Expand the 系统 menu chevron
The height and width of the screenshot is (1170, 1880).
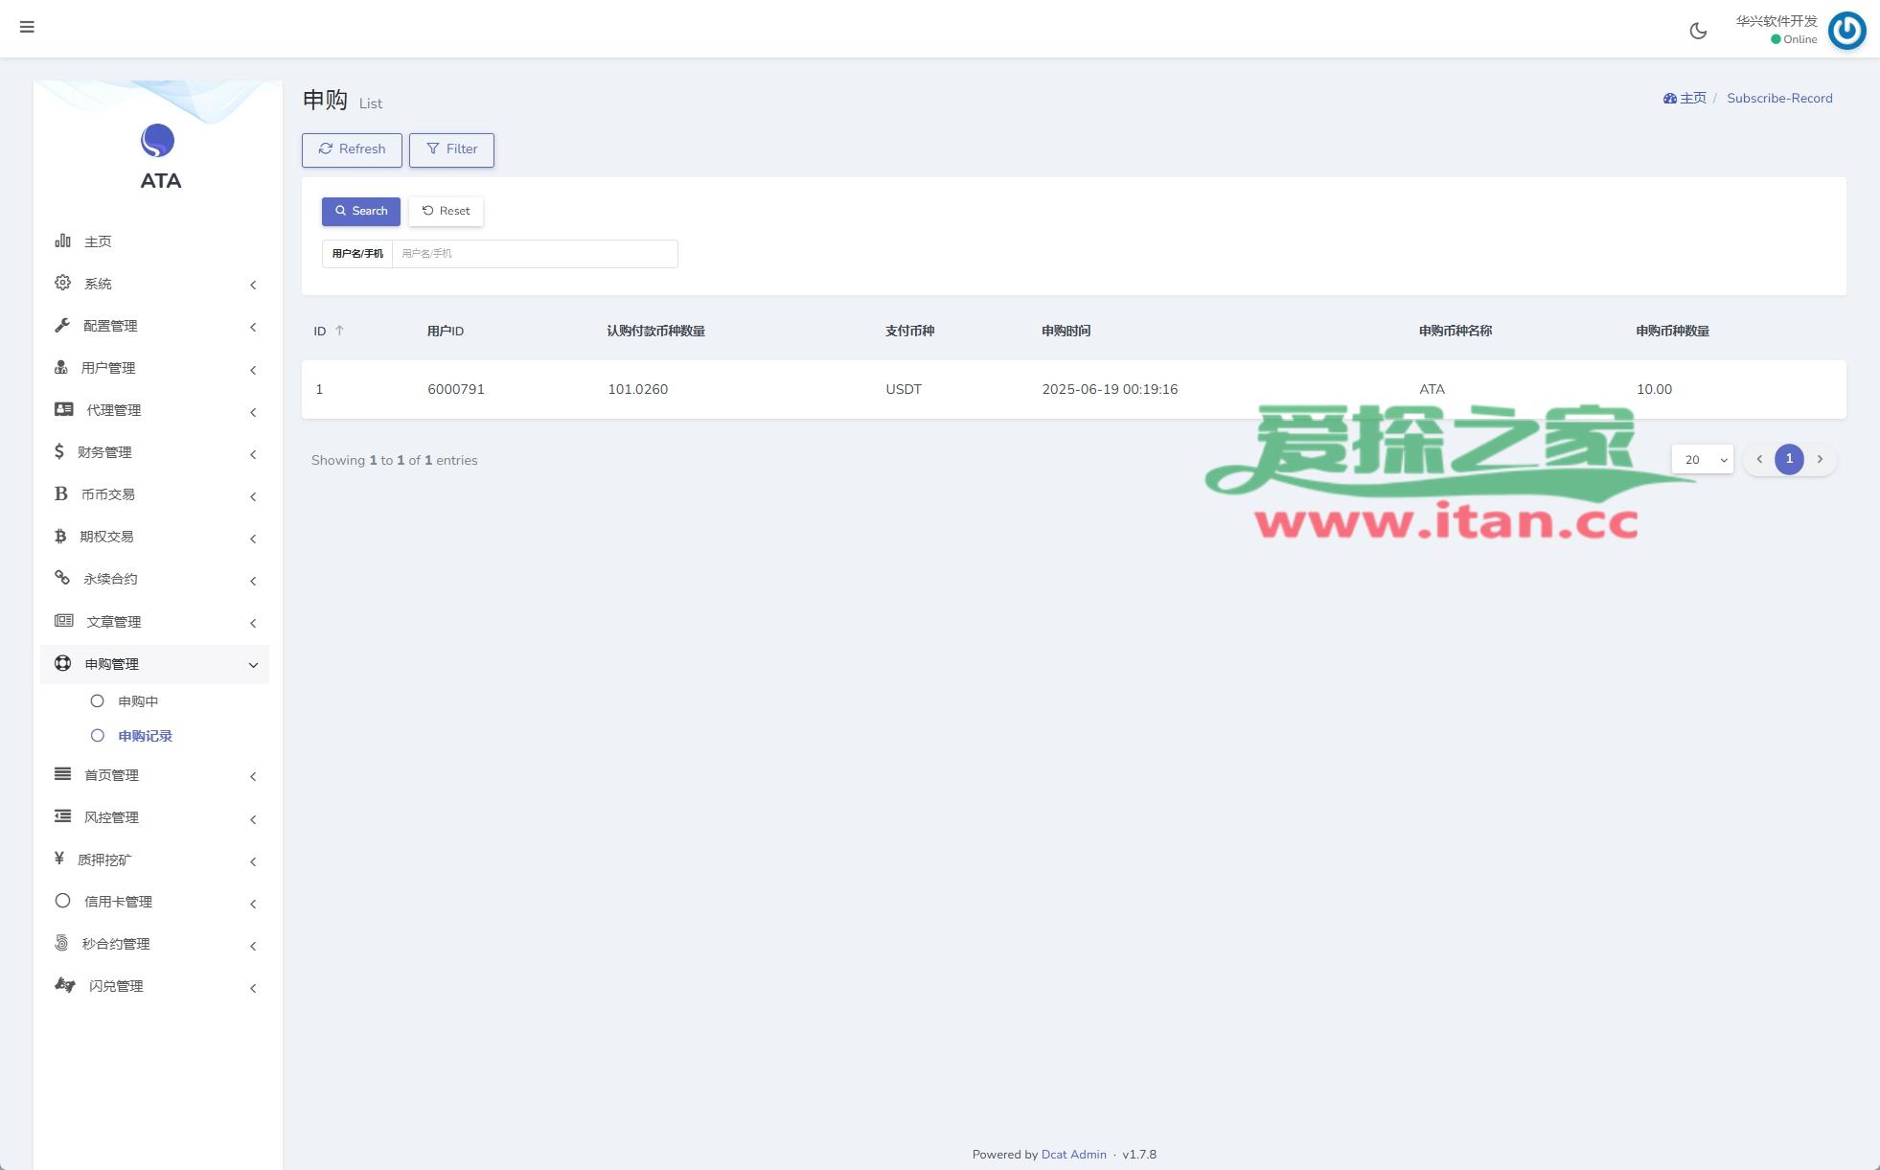(x=253, y=285)
